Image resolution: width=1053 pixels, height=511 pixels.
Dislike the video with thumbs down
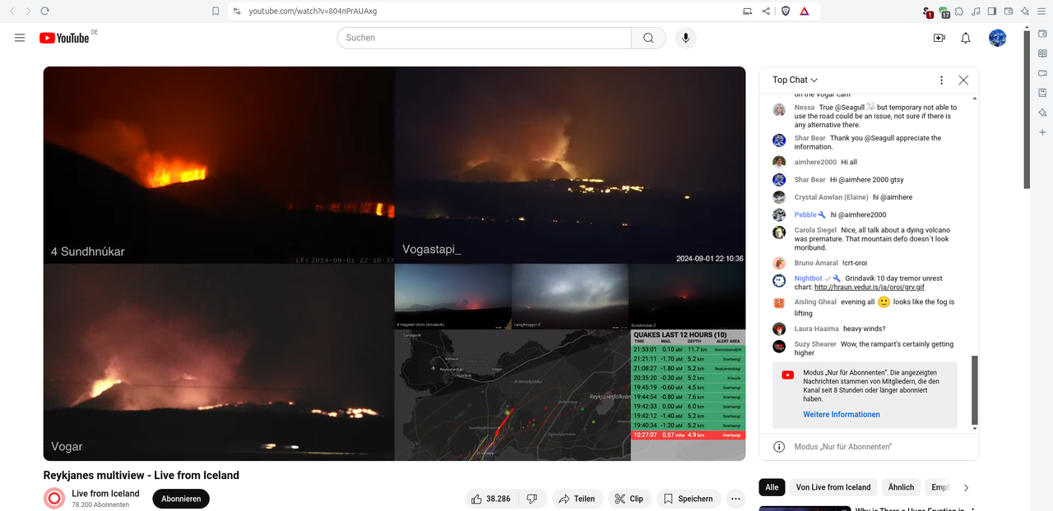(532, 499)
